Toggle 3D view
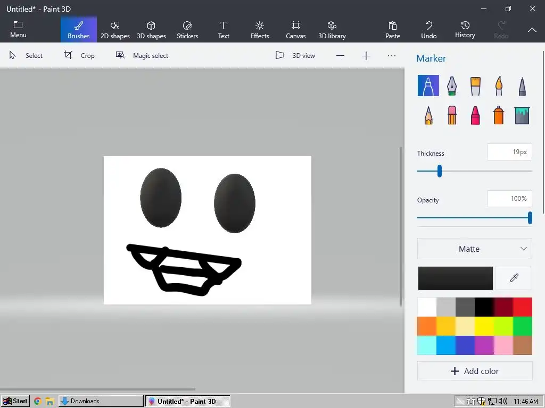The width and height of the screenshot is (545, 408). (x=295, y=55)
